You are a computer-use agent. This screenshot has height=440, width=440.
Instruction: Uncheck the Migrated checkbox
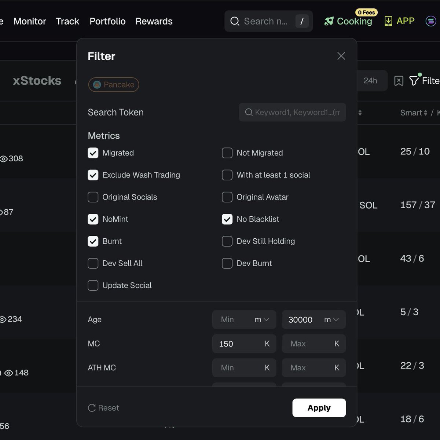coord(93,153)
